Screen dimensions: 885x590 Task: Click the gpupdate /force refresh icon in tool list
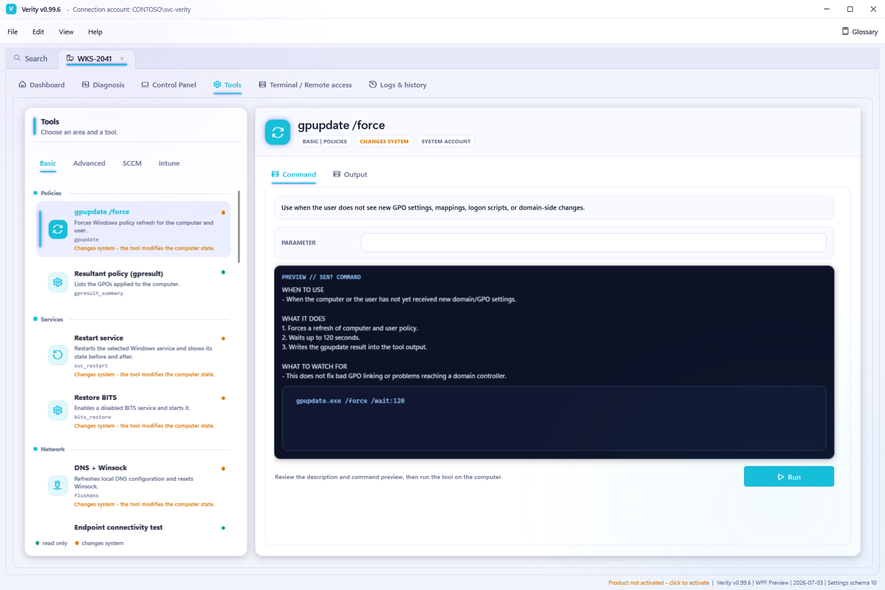(x=58, y=229)
